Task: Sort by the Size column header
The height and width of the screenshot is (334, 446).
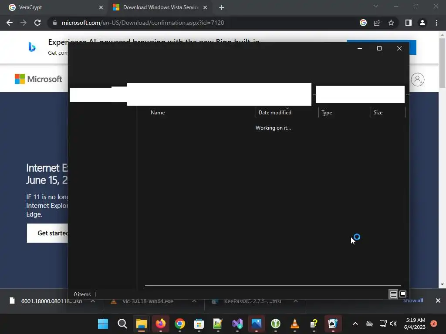Action: point(378,113)
